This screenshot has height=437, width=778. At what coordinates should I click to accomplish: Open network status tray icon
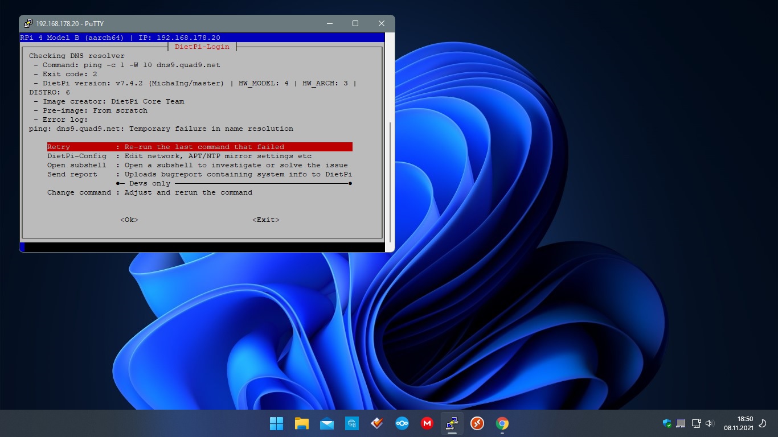[696, 423]
